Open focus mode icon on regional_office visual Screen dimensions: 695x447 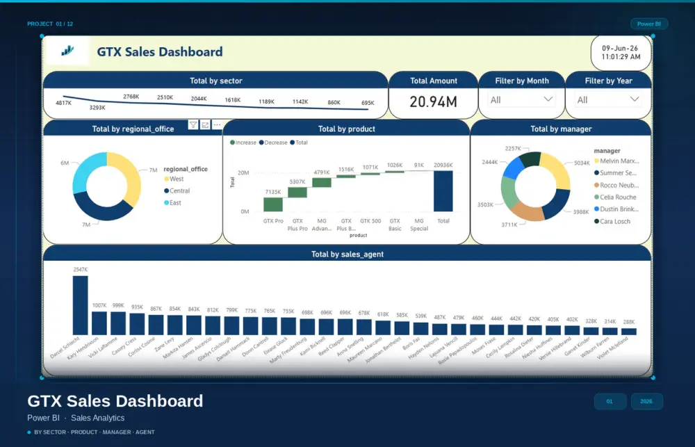point(205,125)
